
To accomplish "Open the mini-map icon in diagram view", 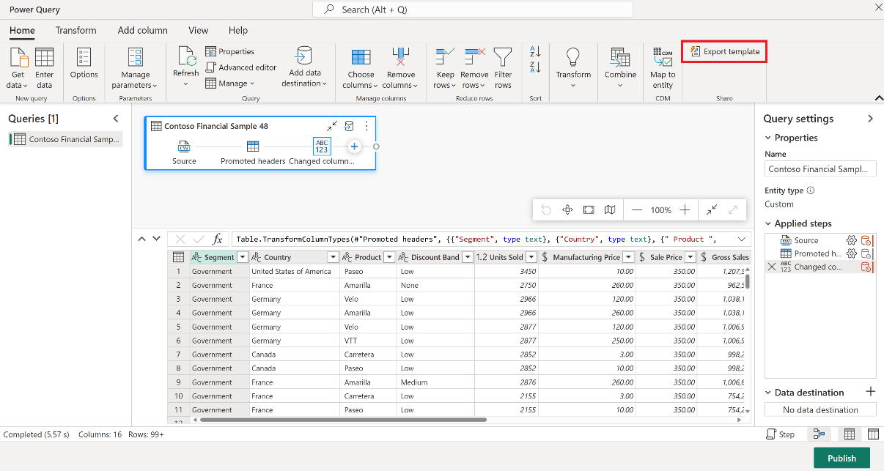I will [x=610, y=210].
